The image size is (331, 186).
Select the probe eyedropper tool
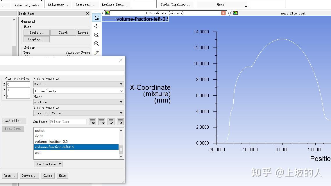(x=96, y=53)
